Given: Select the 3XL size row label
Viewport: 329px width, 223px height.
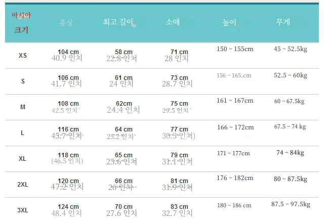Looking at the screenshot, I should point(23,210).
